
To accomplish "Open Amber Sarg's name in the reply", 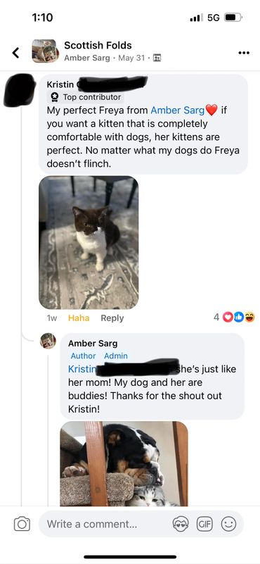I will point(93,343).
